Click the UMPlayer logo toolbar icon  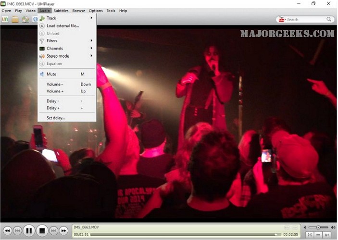click(x=5, y=19)
